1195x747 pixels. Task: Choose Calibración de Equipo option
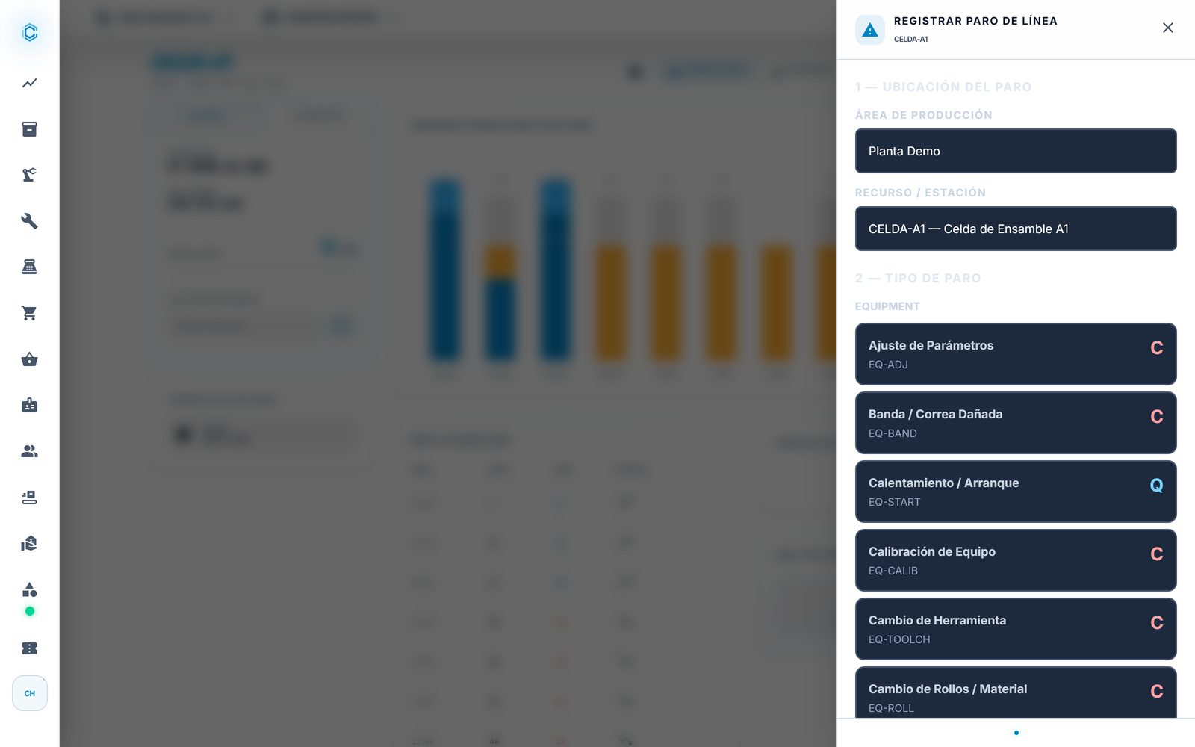1016,560
